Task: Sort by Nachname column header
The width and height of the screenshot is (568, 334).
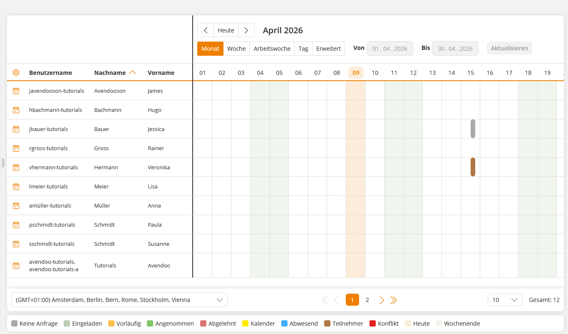Action: (110, 73)
